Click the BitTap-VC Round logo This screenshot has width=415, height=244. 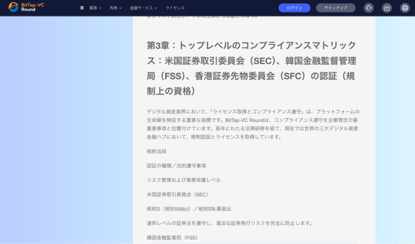tap(26, 7)
